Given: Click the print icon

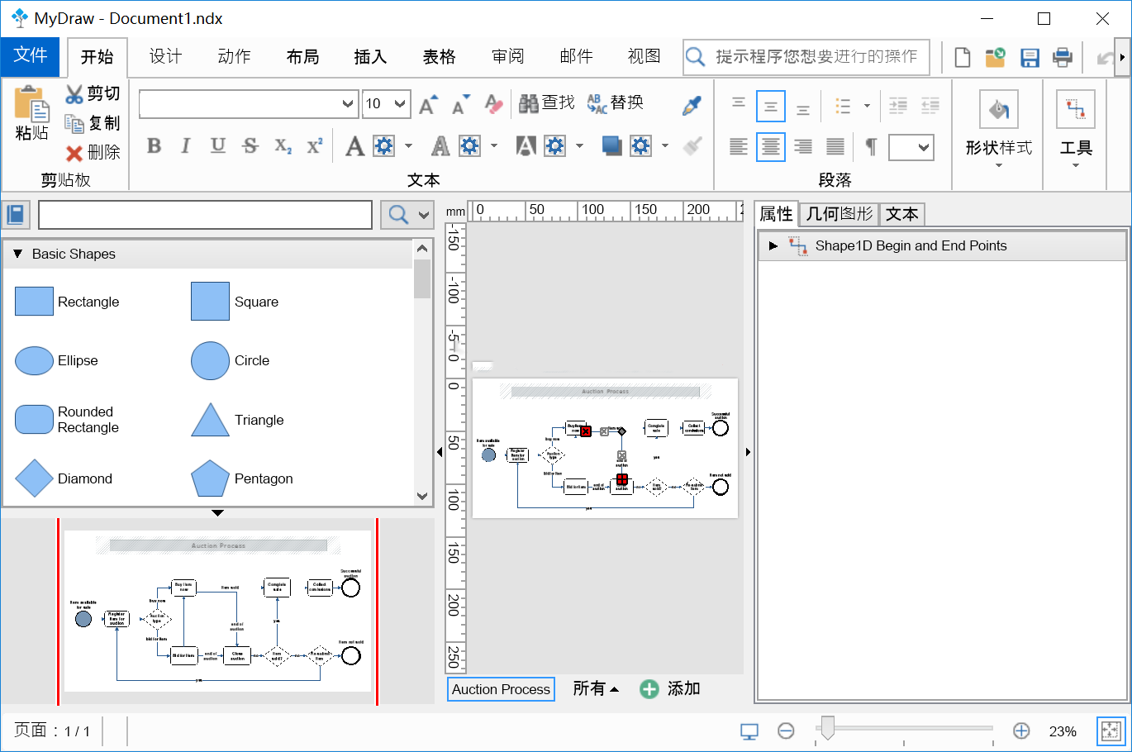Looking at the screenshot, I should (x=1063, y=57).
